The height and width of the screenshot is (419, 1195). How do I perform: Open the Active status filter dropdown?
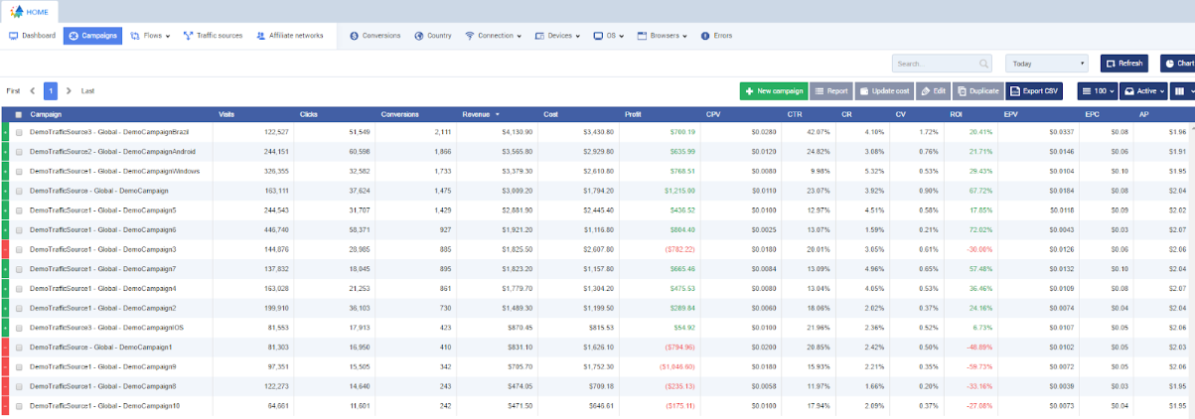(1142, 90)
